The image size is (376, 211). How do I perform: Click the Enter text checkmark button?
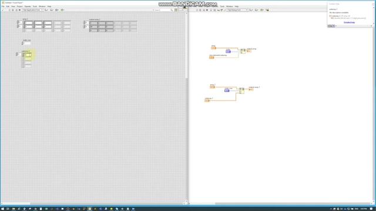[2, 10]
